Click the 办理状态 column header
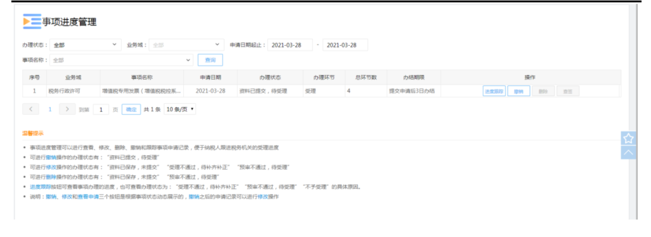This screenshot has width=651, height=237. (x=270, y=78)
